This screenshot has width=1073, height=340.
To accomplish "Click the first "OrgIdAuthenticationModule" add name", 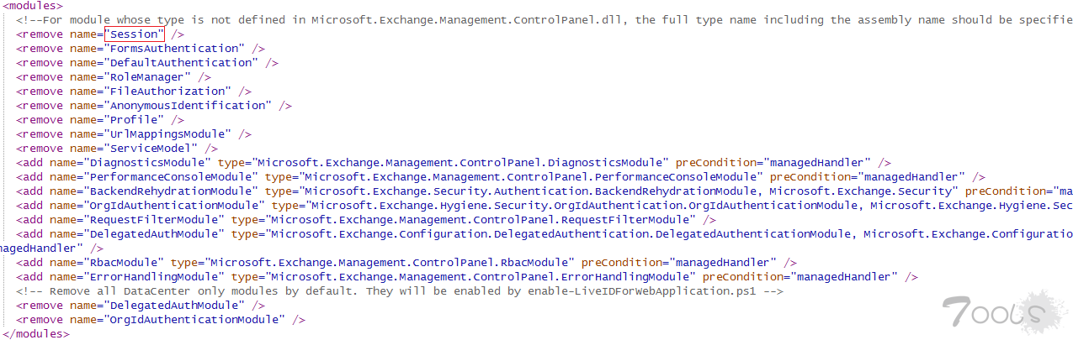I will point(174,206).
